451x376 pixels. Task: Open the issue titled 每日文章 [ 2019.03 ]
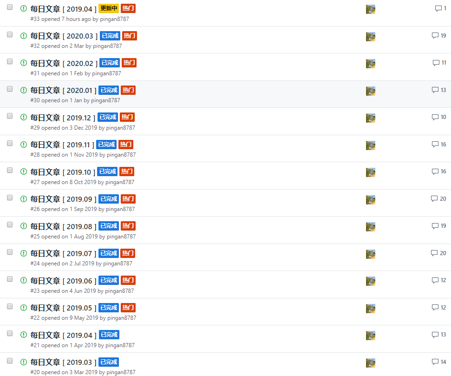(x=63, y=363)
